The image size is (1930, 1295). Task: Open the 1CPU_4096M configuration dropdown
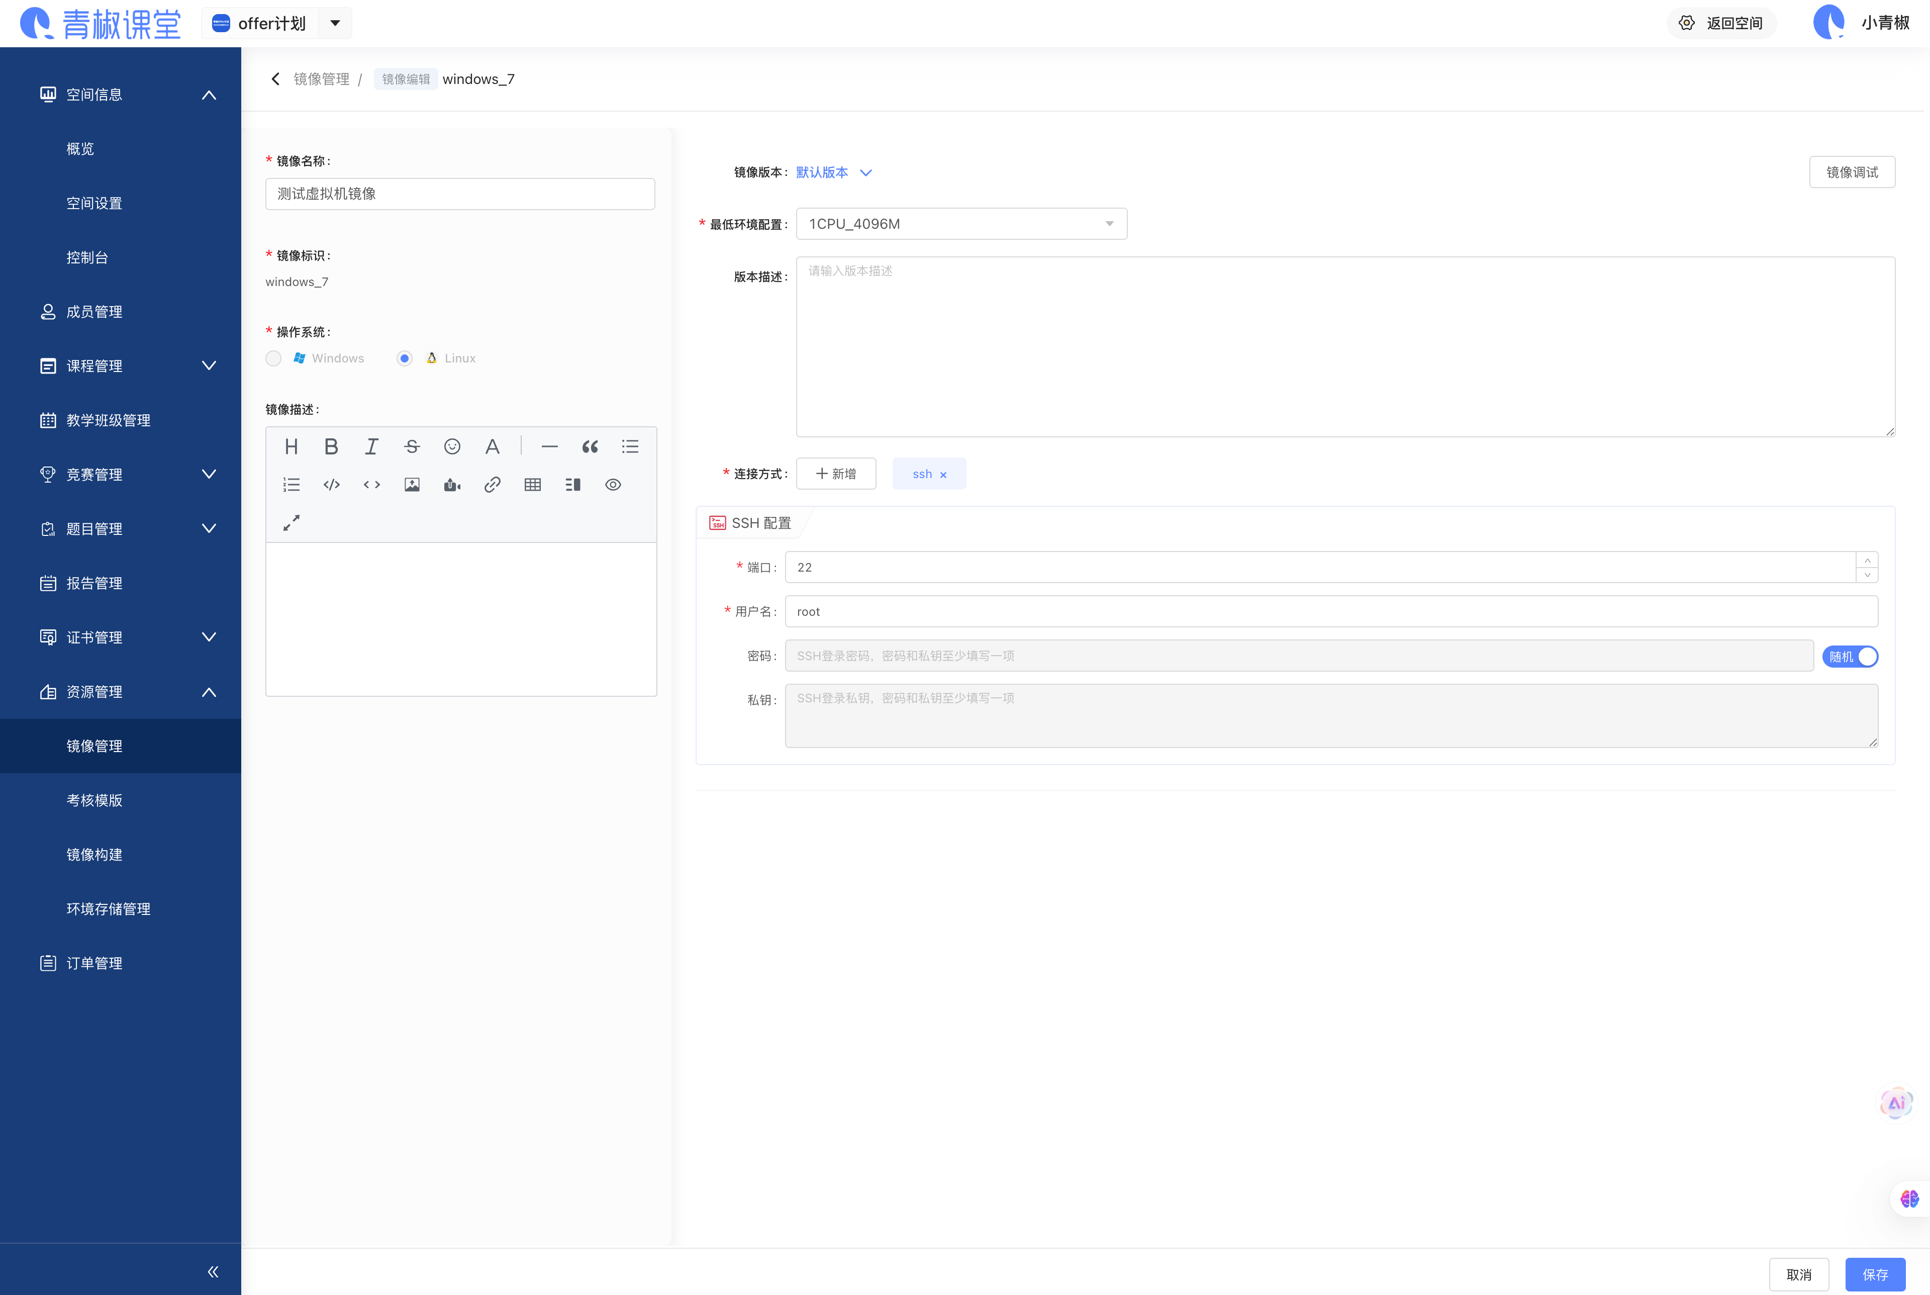[x=961, y=224]
